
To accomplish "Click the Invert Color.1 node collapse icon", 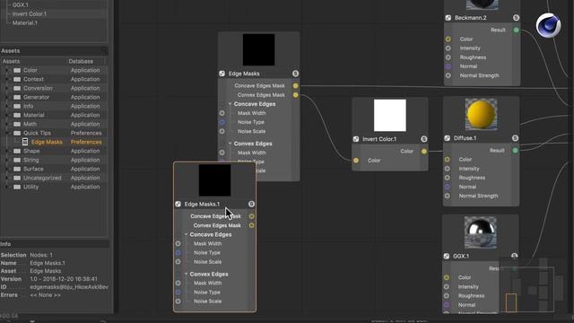I will pos(356,139).
